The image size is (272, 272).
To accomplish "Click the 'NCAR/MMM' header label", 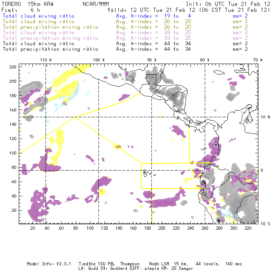I will coord(96,4).
